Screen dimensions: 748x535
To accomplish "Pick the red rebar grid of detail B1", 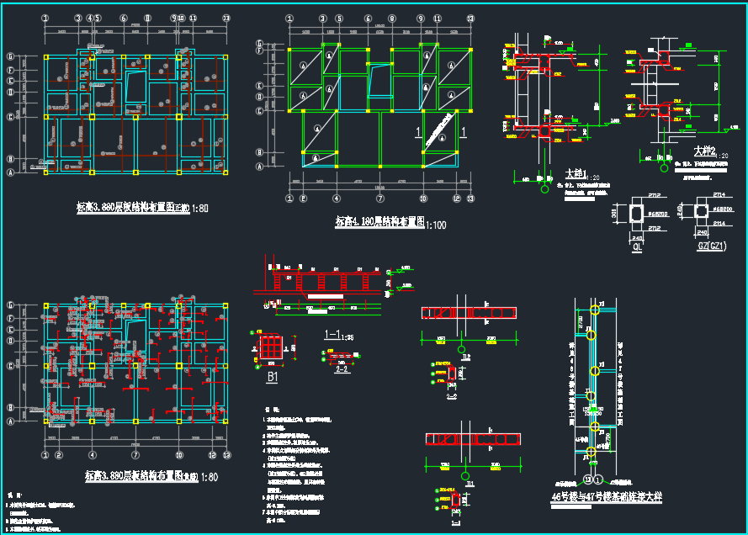I will click(x=272, y=347).
